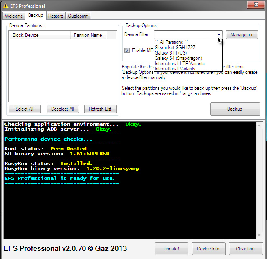Image resolution: width=267 pixels, height=259 pixels.
Task: Open the Restore tab
Action: click(x=55, y=16)
